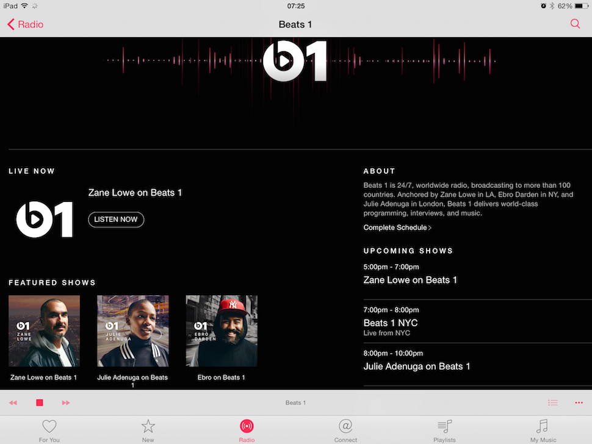The height and width of the screenshot is (444, 592).
Task: Tap the battery status indicator
Action: [x=582, y=5]
